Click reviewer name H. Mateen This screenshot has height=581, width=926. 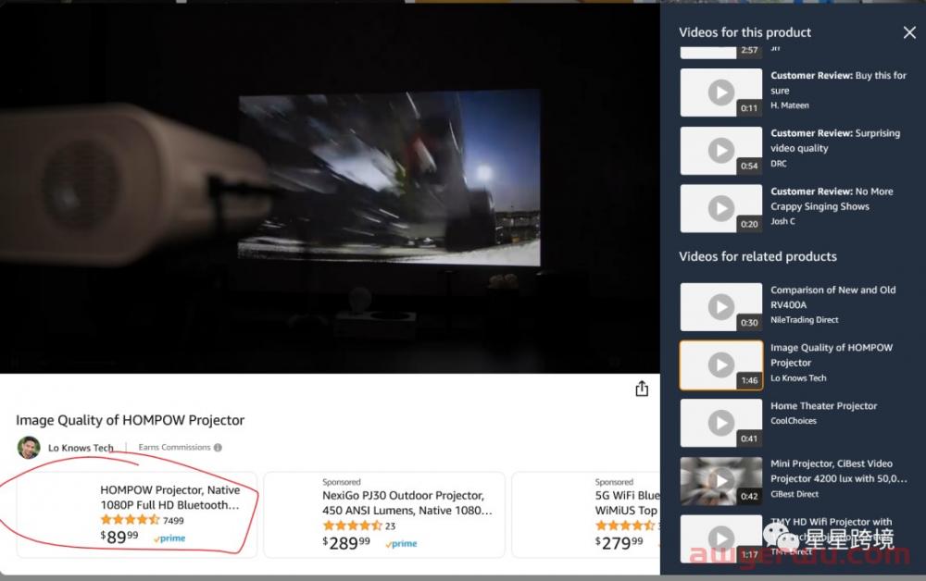790,105
